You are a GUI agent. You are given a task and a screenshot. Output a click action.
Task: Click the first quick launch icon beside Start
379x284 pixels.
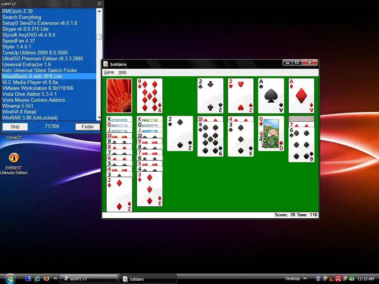point(28,279)
